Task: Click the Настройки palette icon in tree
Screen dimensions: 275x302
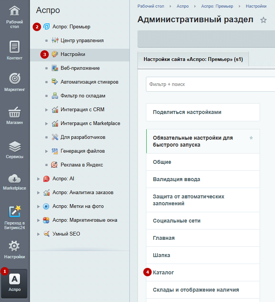Action: (x=55, y=54)
